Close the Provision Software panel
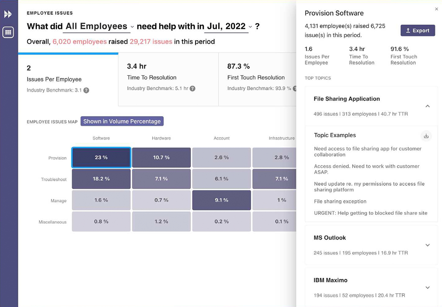Viewport: 442px width, 307px height. [x=437, y=9]
